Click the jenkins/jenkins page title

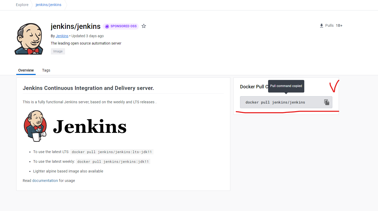pos(76,26)
